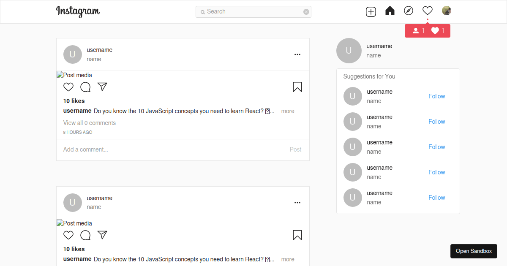This screenshot has width=507, height=266.
Task: Open the create new post icon
Action: (x=371, y=11)
